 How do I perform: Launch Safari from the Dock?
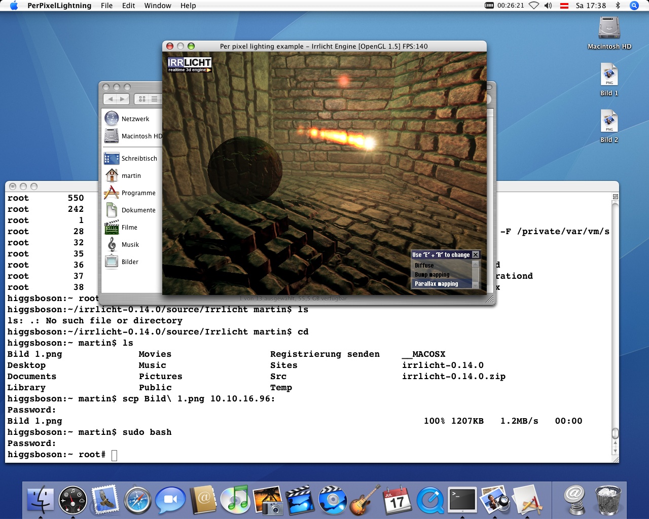click(138, 500)
